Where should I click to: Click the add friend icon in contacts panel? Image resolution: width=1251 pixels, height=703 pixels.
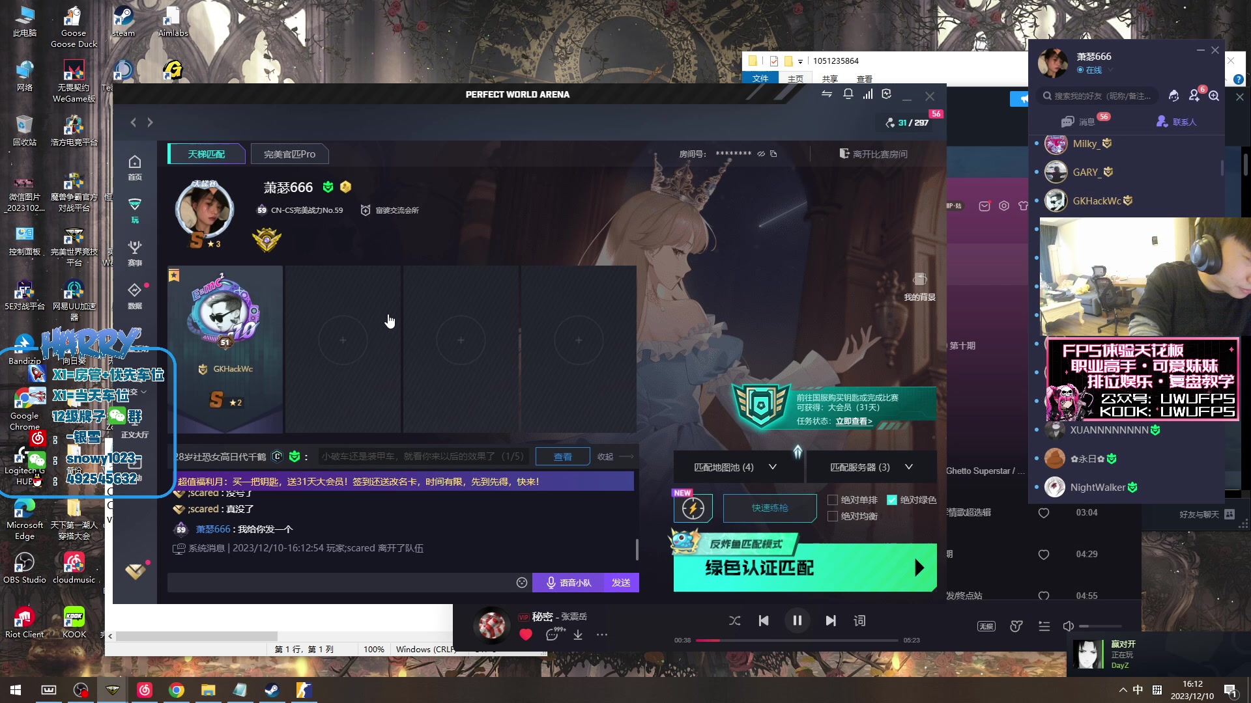pyautogui.click(x=1194, y=96)
